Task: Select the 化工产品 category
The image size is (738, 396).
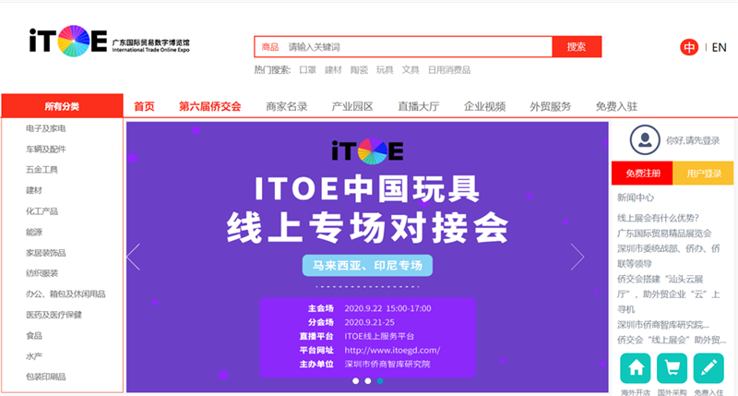Action: [42, 211]
